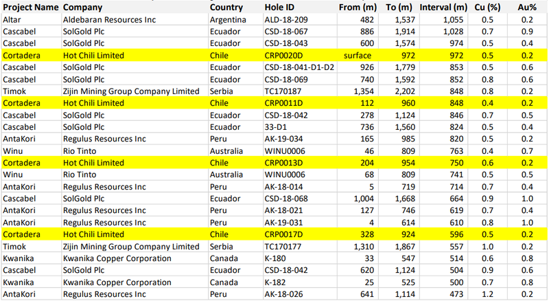Select hole ID 'CSD-18-043'

coord(286,43)
